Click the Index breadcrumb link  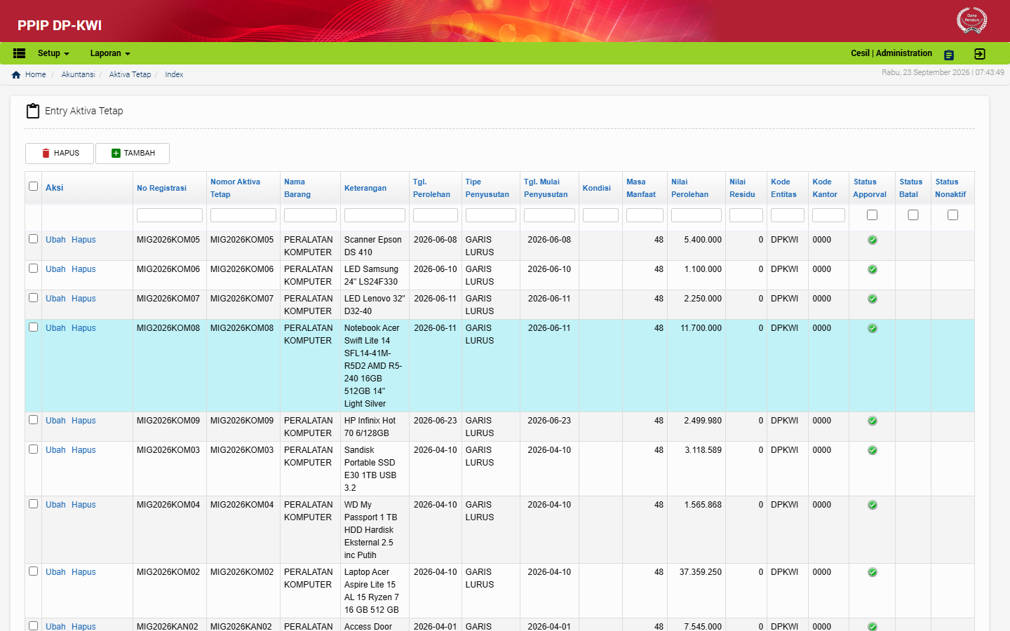pyautogui.click(x=174, y=74)
